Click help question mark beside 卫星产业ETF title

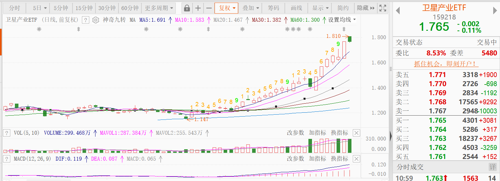coord(85,20)
